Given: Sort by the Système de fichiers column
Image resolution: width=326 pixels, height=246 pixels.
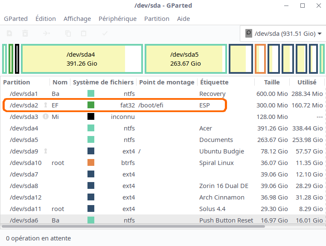Looking at the screenshot, I should click(x=103, y=82).
